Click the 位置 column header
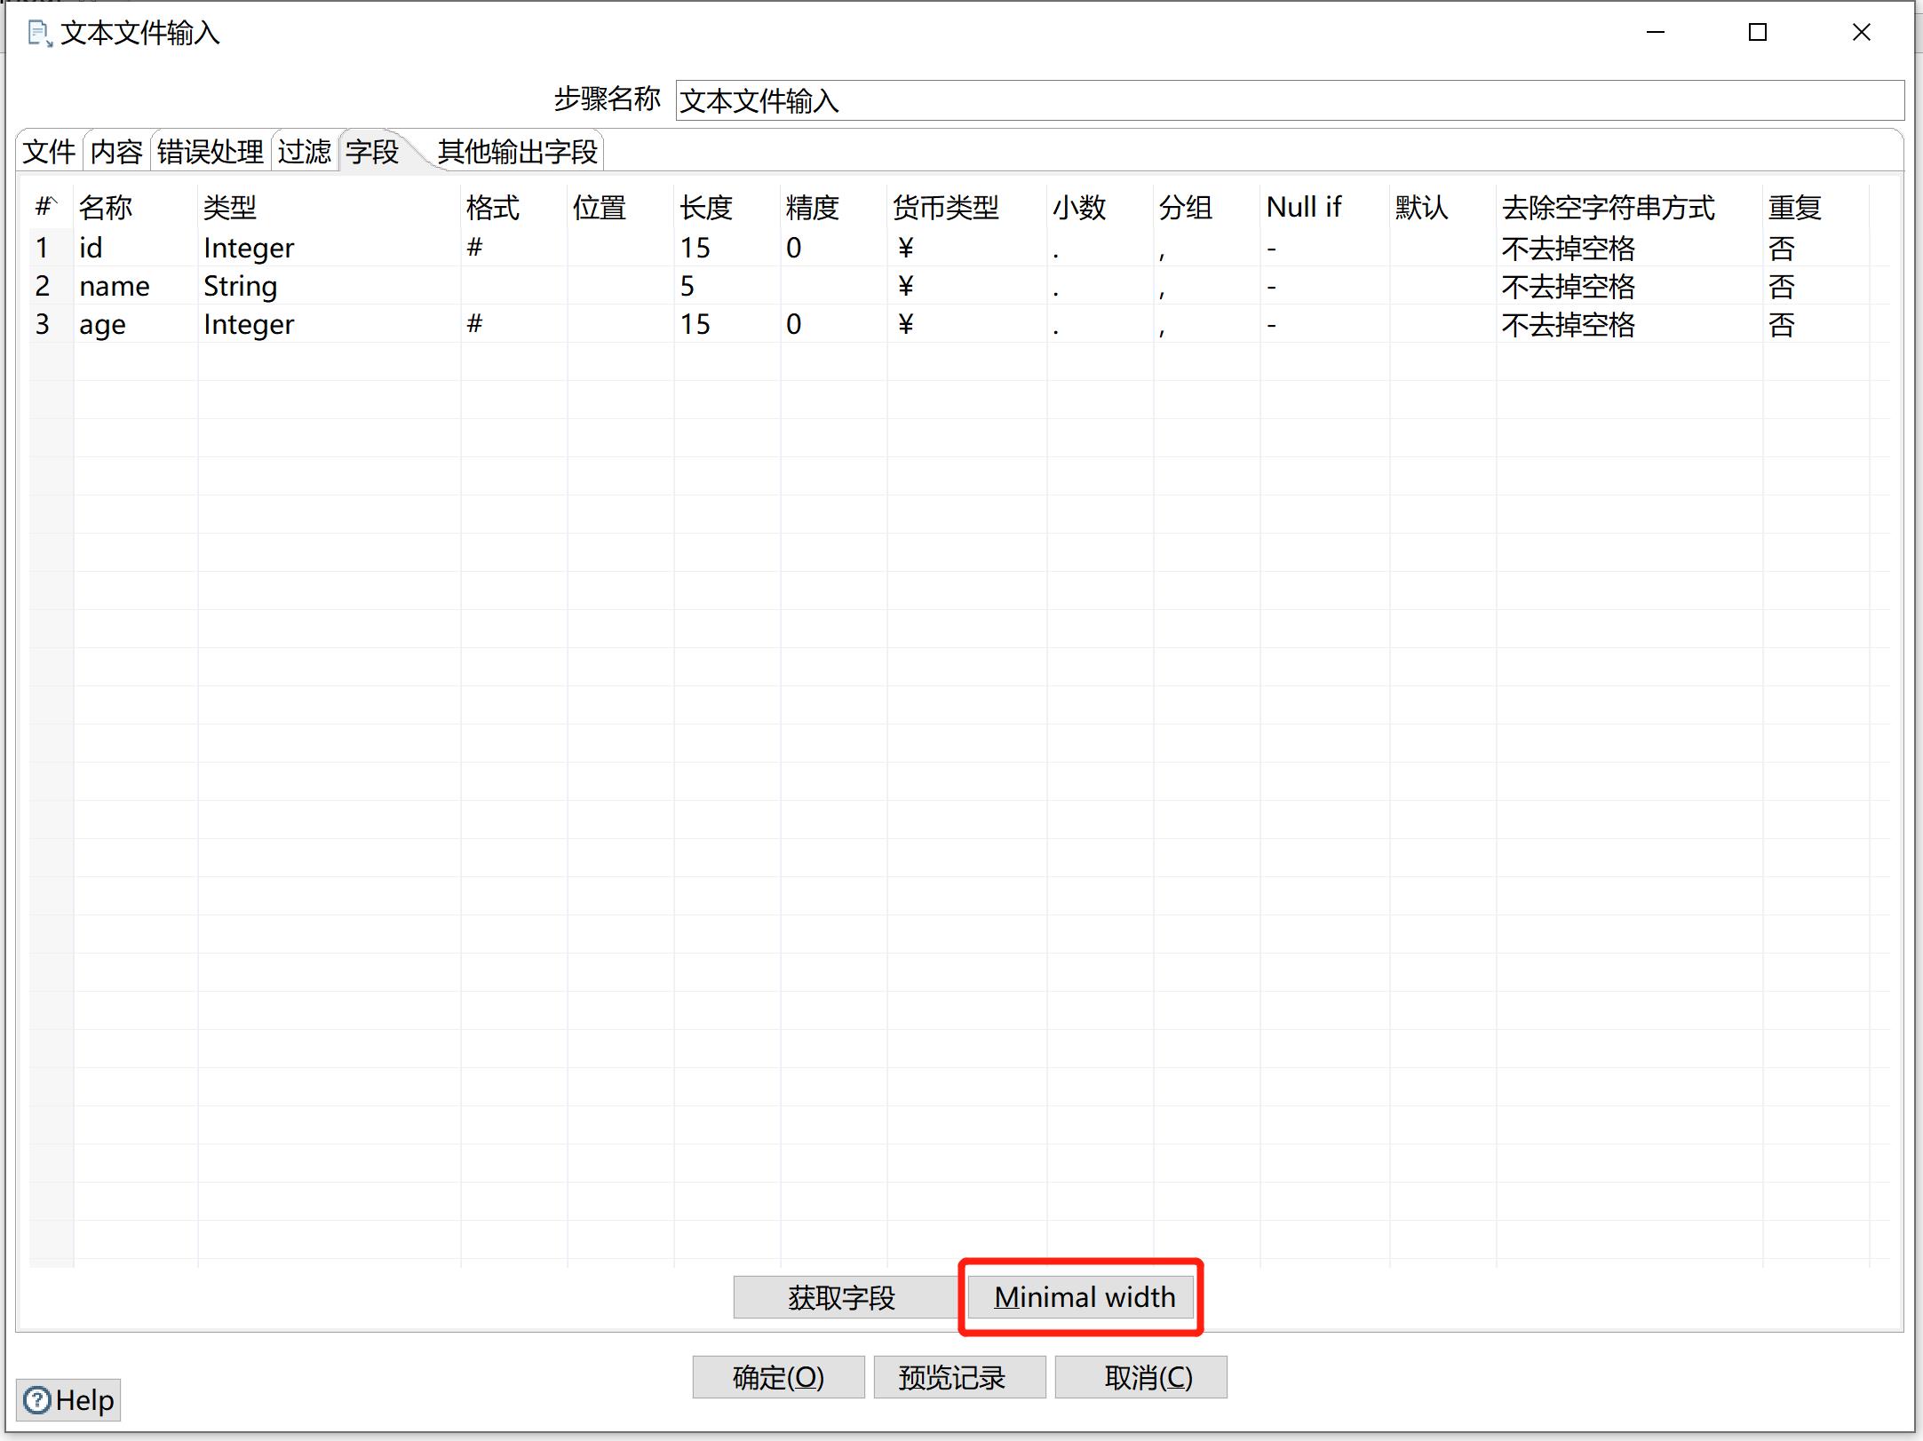 pos(621,207)
